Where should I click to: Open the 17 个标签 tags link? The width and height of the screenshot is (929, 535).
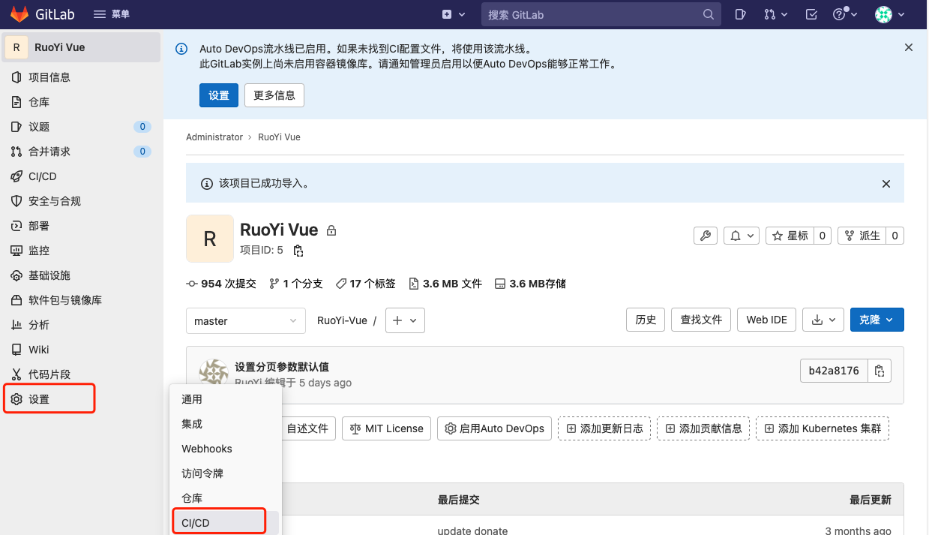click(x=365, y=284)
